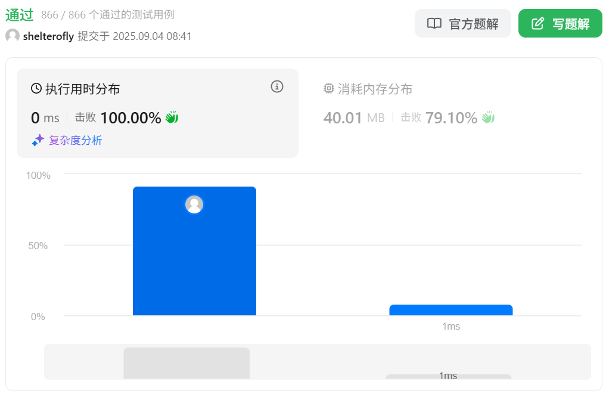Screen dimensions: 606x397
Task: Click the clock icon before 执行用时分布
Action: click(36, 89)
